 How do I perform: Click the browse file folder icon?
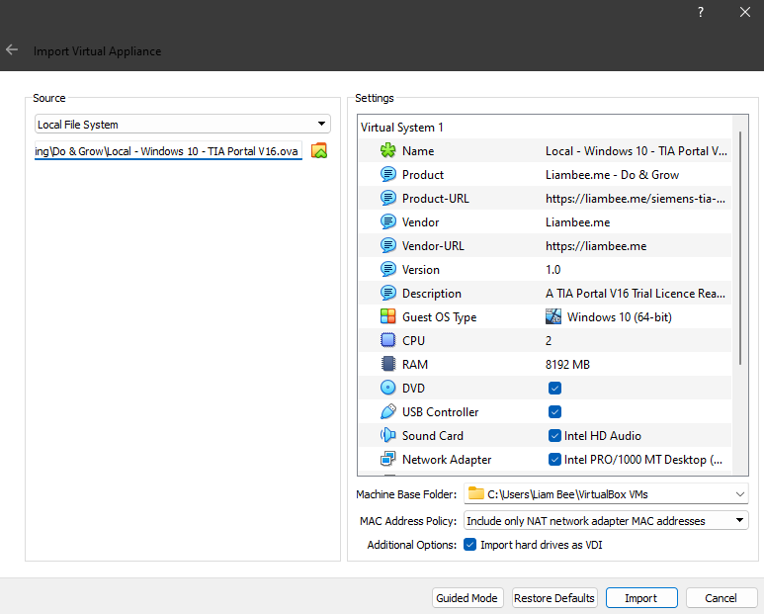[x=318, y=151]
